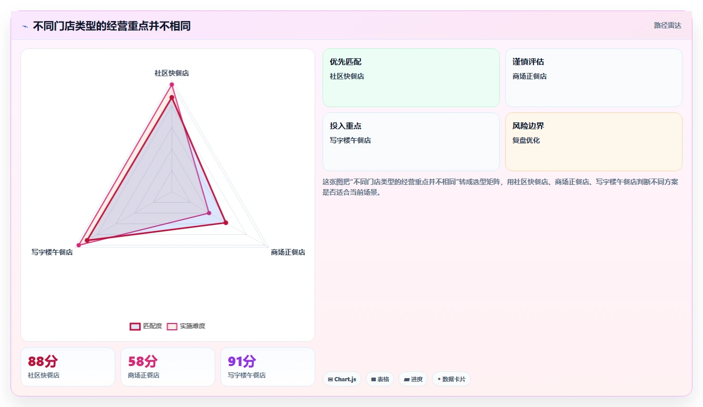Select the 58分 商场正餐店 score card

[168, 367]
